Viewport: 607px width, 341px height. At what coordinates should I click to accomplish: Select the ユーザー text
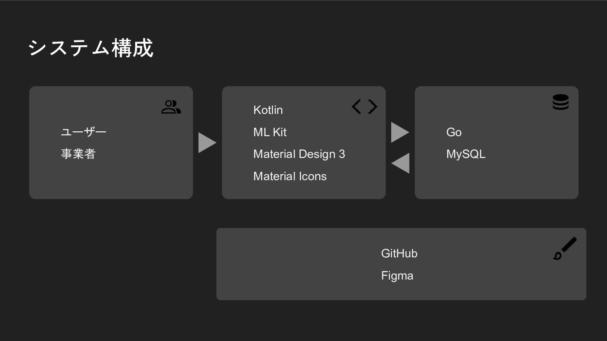point(84,132)
